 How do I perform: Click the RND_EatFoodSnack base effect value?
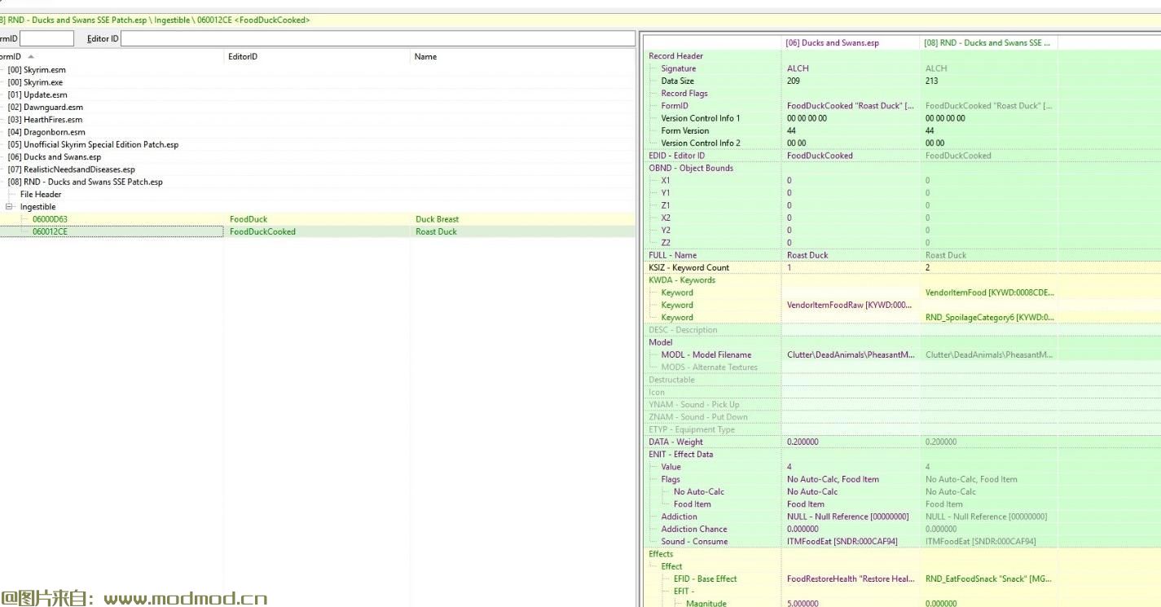coord(988,578)
